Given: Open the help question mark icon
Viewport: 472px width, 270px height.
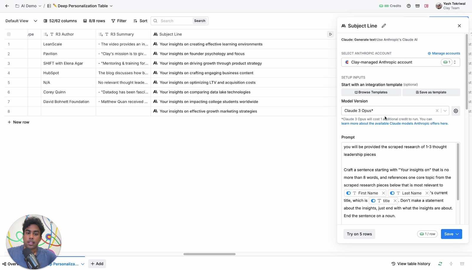Looking at the screenshot, I should [409, 6].
